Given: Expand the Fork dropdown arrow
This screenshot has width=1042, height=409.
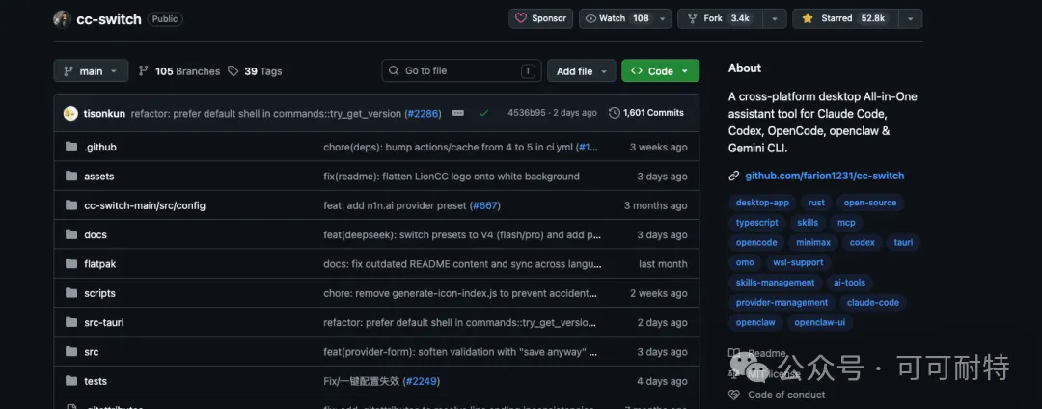Looking at the screenshot, I should point(774,18).
